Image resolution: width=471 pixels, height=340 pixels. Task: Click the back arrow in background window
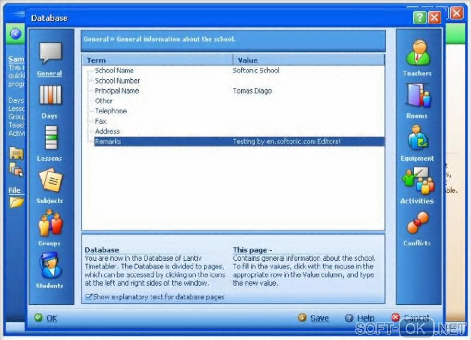coord(16,34)
